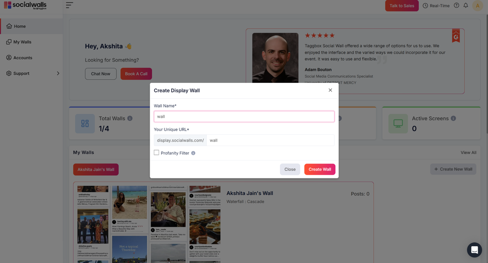Open the user avatar A menu
This screenshot has height=263, width=488.
[x=478, y=6]
